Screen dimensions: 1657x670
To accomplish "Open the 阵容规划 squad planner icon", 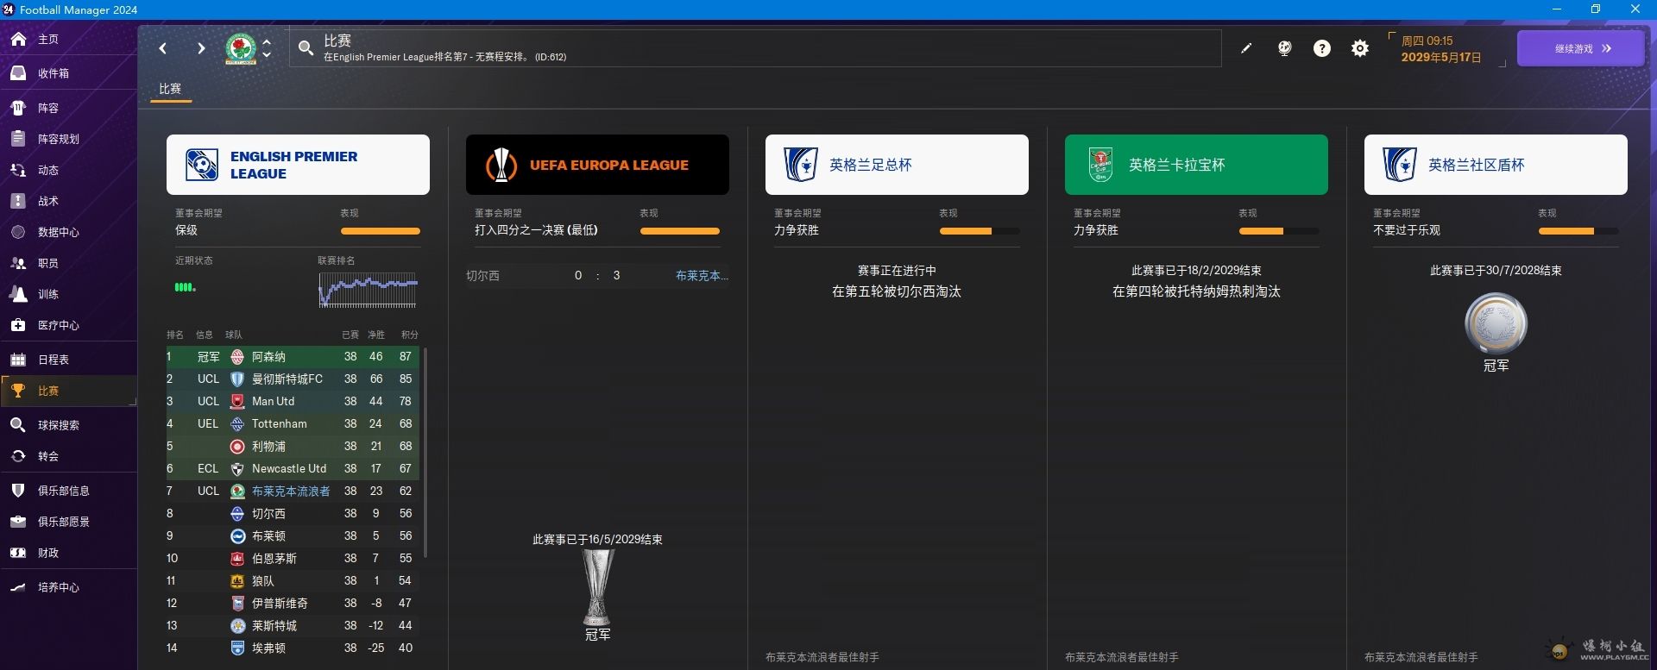I will coord(18,139).
